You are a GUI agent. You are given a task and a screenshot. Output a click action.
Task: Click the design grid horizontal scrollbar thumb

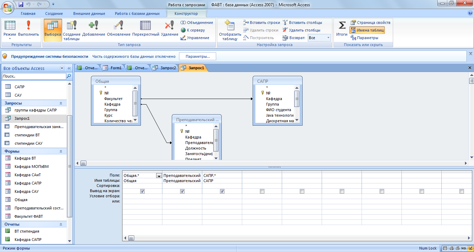coord(131,238)
